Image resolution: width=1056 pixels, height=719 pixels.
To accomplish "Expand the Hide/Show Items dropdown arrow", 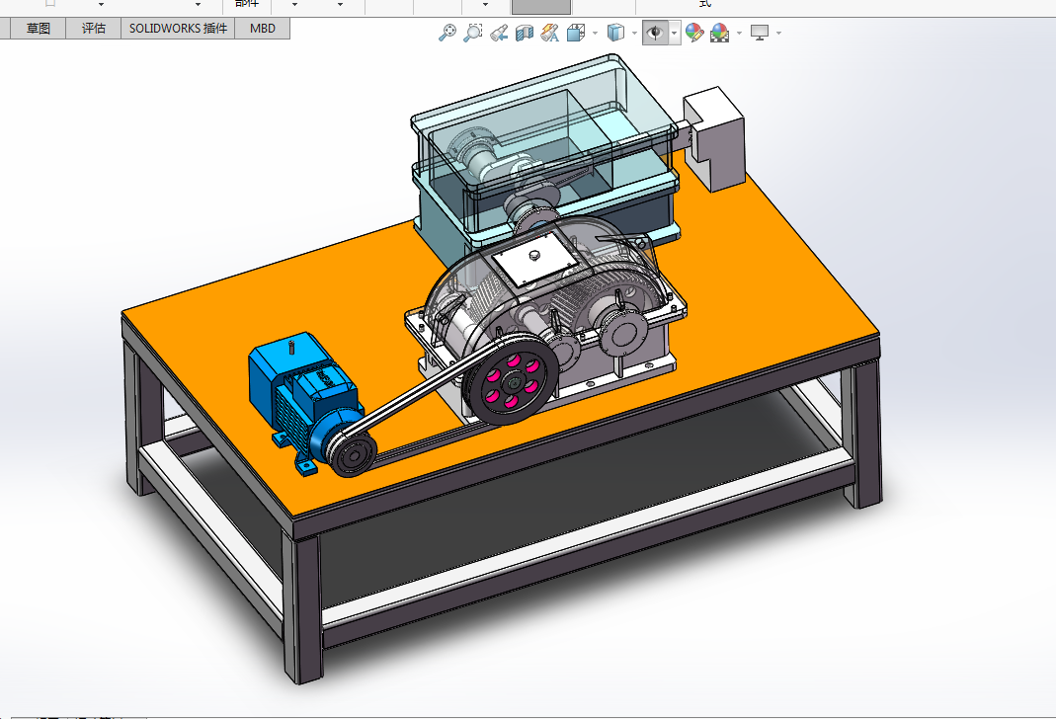I will coord(674,33).
